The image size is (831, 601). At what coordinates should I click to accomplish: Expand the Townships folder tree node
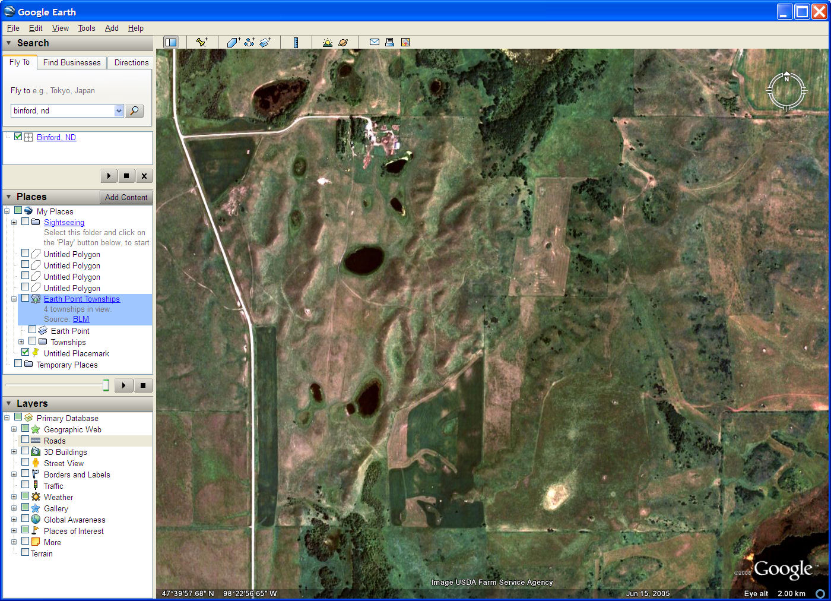(x=21, y=341)
